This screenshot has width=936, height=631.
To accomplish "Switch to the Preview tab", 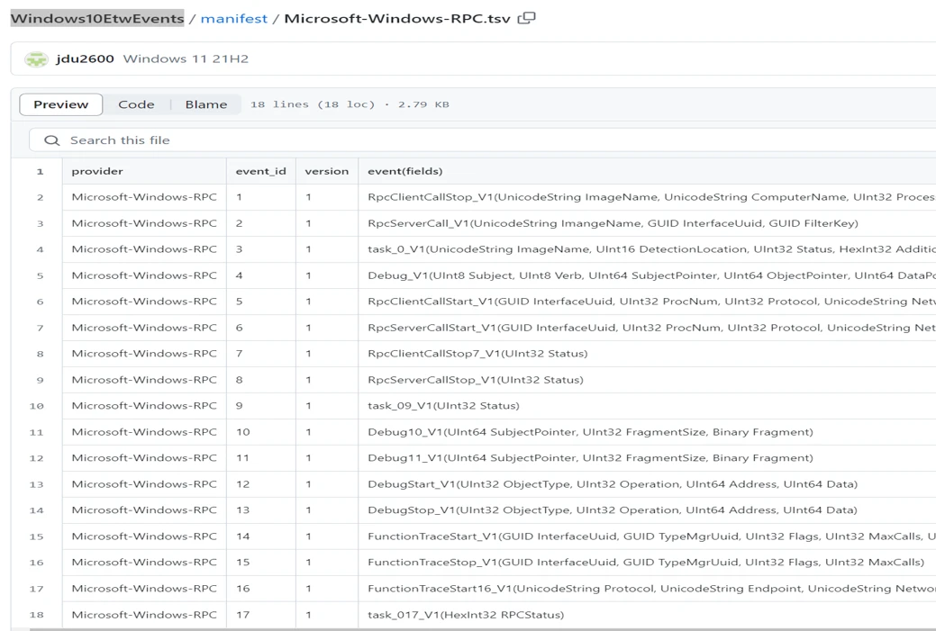I will (x=61, y=104).
